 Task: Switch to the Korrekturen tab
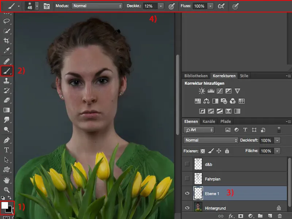[224, 76]
